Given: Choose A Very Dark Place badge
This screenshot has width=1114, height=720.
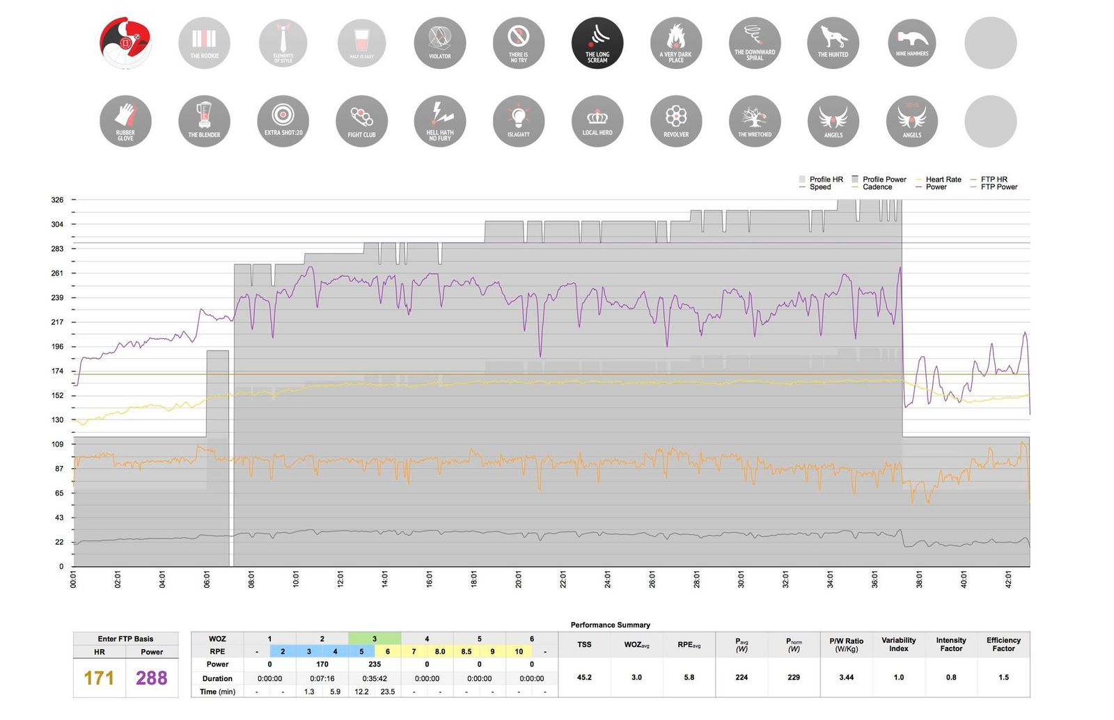Looking at the screenshot, I should 675,43.
